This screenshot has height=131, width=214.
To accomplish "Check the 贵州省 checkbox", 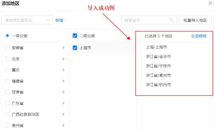I will point(7,125).
